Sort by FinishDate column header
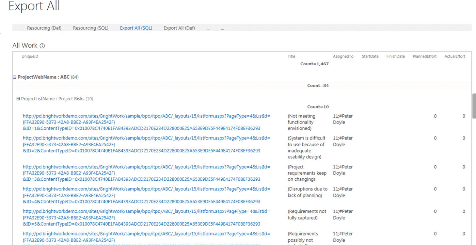This screenshot has height=245, width=476. click(x=396, y=56)
